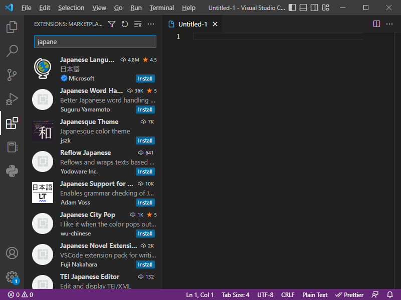Click line 1 in the editor

(x=278, y=36)
